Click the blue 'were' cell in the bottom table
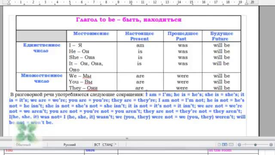 [x=90, y=150]
